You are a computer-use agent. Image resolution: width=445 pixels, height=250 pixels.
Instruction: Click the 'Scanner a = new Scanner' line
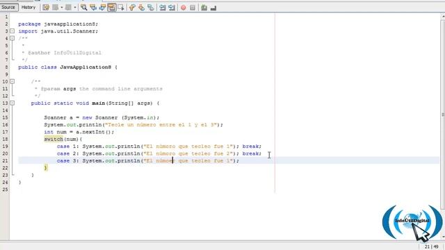(x=102, y=117)
